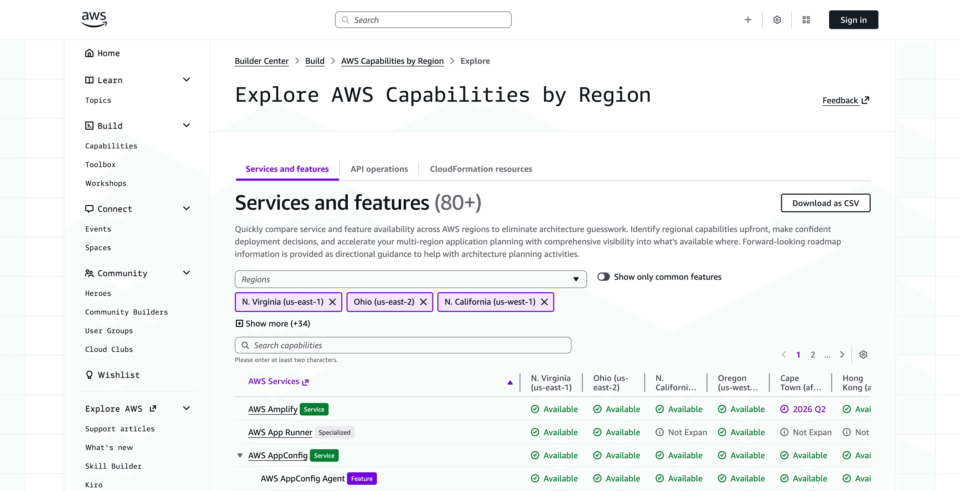Toggle Show only common features
This screenshot has width=960, height=491.
[x=603, y=277]
